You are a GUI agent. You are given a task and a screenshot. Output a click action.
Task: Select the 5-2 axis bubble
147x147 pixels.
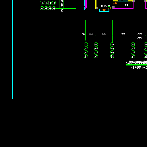pyautogui.click(x=96, y=56)
